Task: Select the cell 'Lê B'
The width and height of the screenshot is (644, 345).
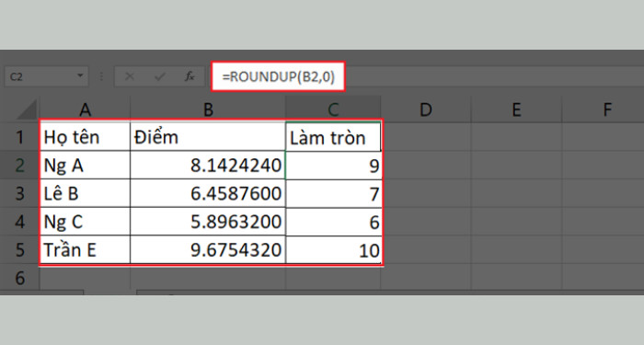Action: 85,193
